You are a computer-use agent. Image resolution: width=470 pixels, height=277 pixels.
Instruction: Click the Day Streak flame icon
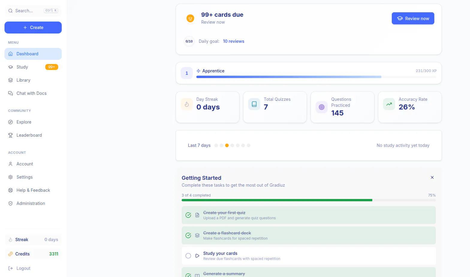187,104
